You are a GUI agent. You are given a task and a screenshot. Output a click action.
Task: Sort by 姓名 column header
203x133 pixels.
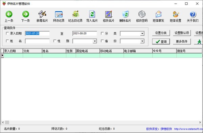(54, 51)
